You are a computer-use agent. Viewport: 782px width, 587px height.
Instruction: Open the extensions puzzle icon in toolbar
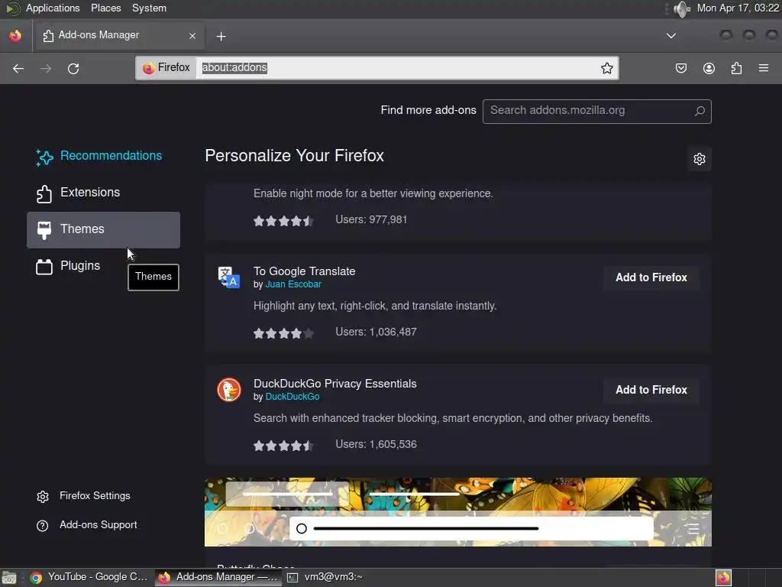click(736, 68)
